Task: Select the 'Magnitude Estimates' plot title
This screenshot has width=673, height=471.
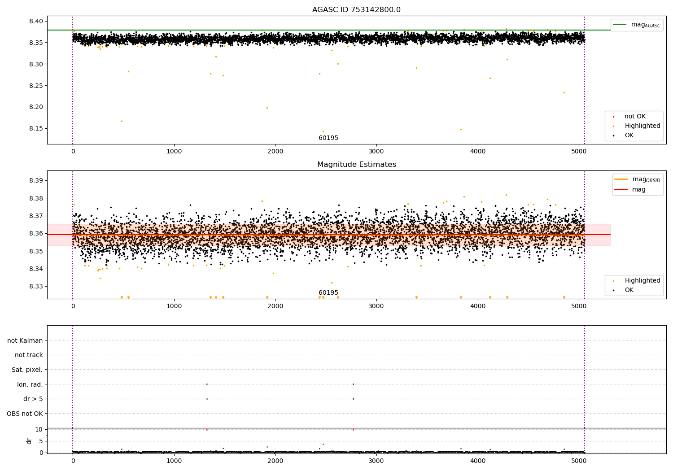Action: pos(356,165)
